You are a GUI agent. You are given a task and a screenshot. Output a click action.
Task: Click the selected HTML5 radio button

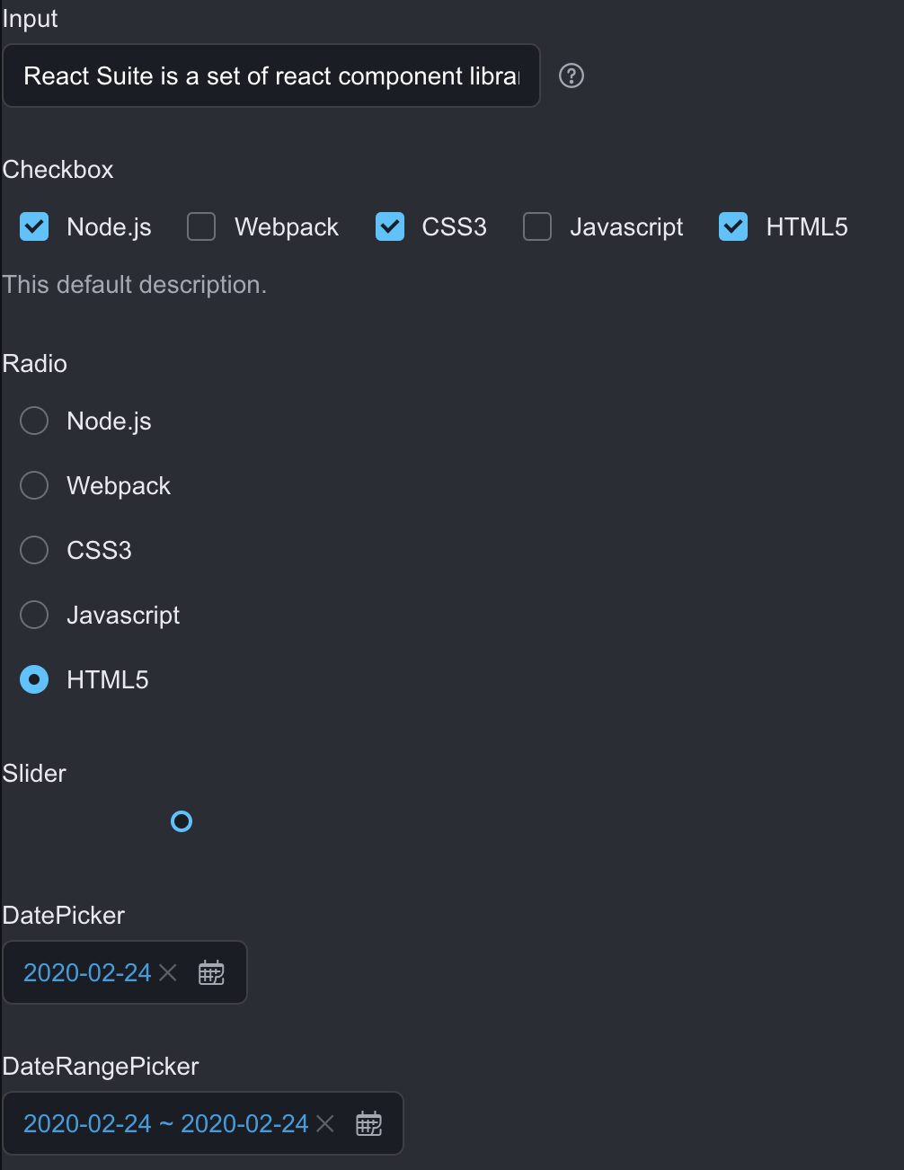click(x=33, y=679)
